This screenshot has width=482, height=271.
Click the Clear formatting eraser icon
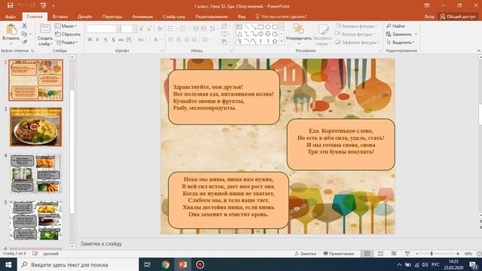160,29
